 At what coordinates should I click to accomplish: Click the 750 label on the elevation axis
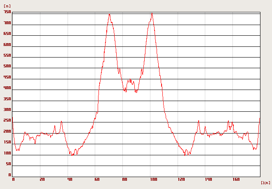(x=7, y=12)
